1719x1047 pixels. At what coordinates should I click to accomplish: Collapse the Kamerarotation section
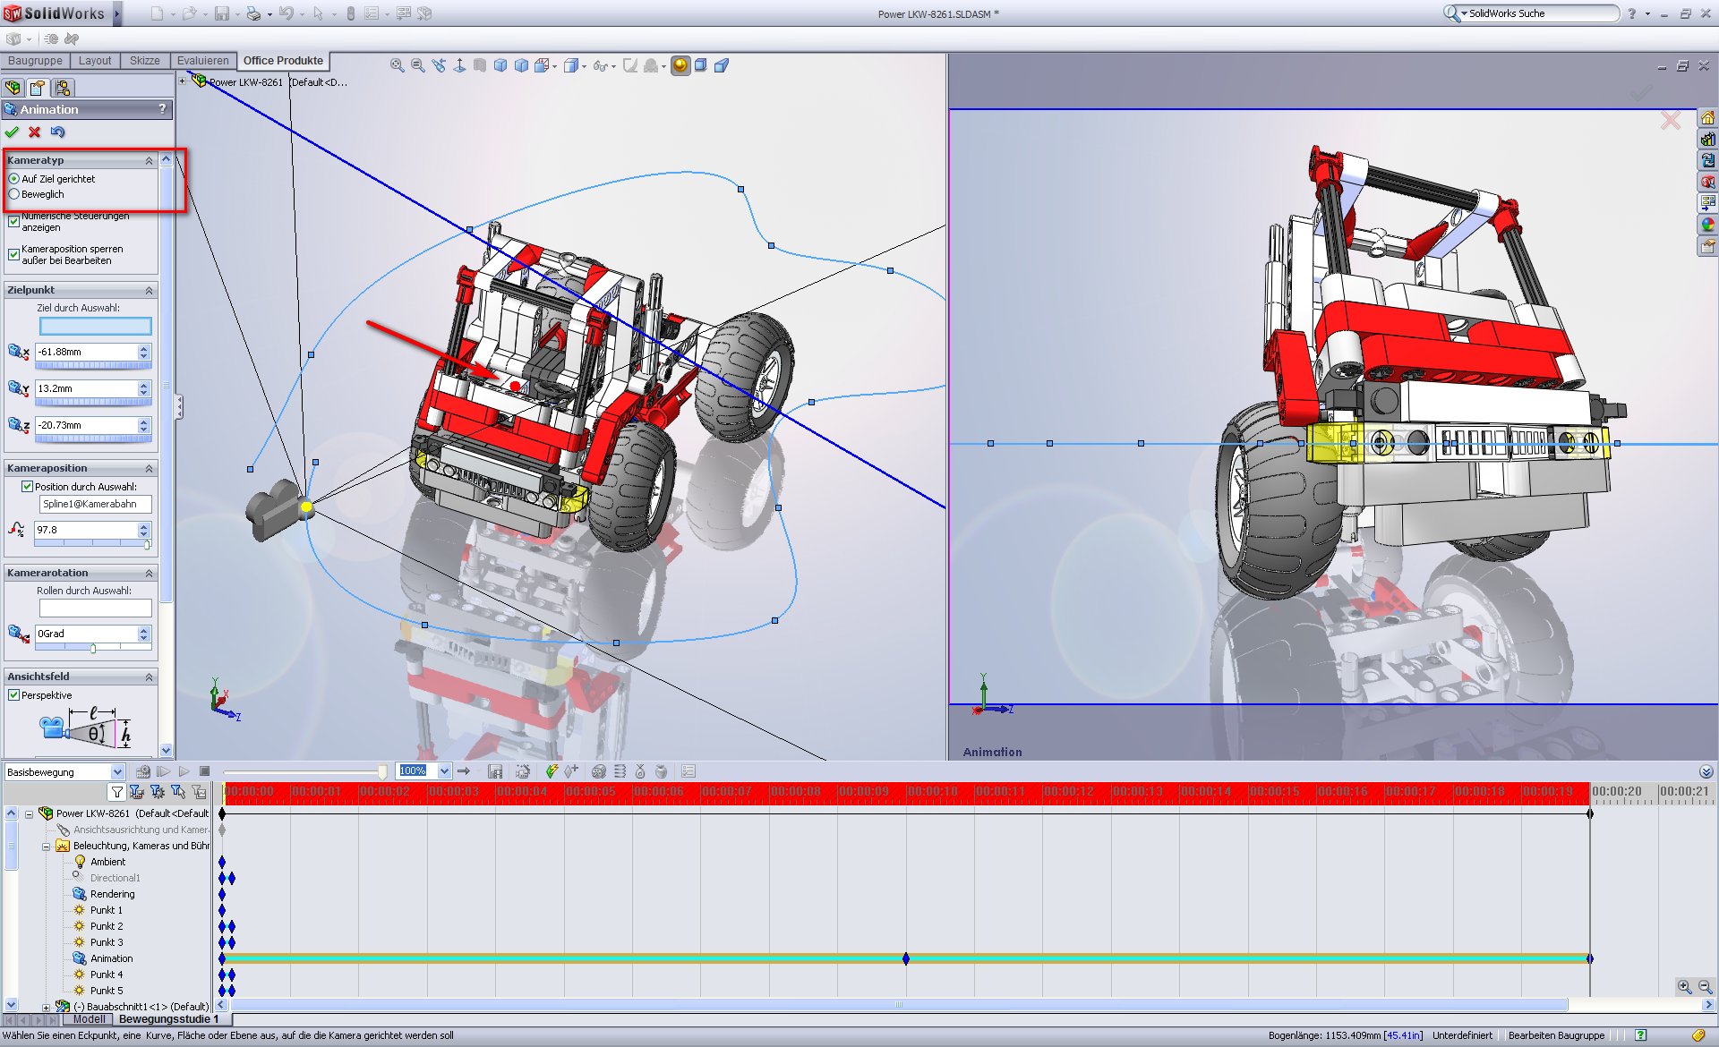(150, 574)
